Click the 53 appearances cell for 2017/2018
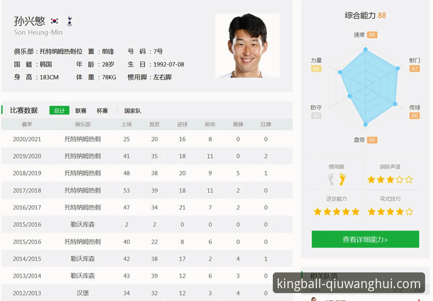 pos(127,190)
